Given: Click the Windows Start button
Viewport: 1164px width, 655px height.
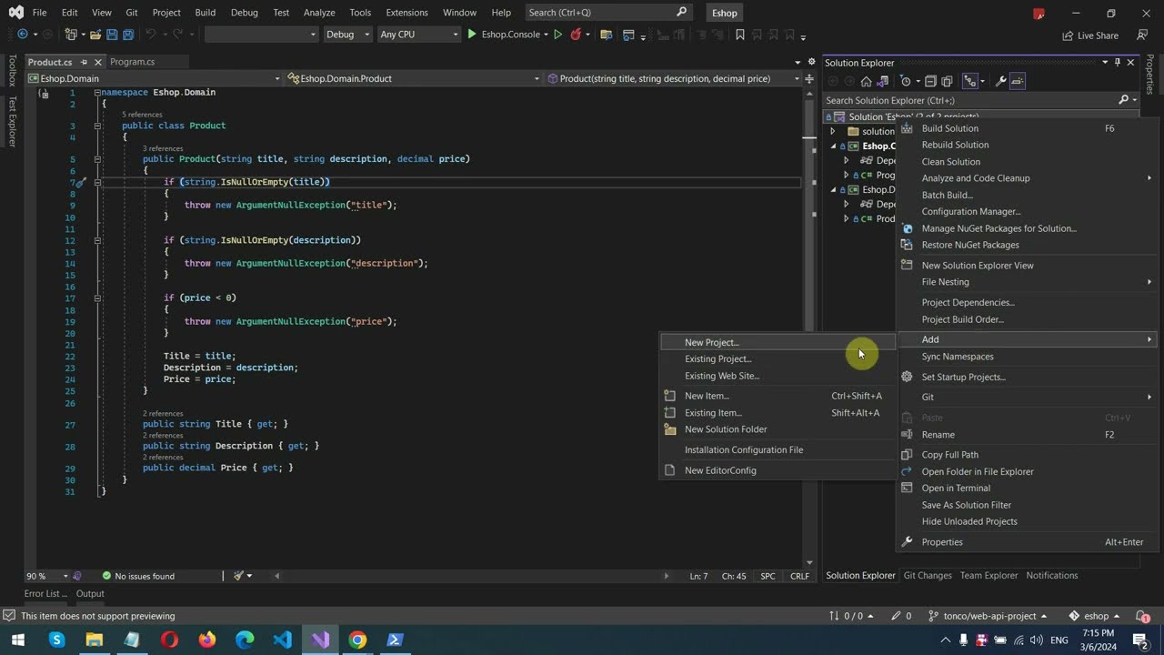Looking at the screenshot, I should pos(17,640).
